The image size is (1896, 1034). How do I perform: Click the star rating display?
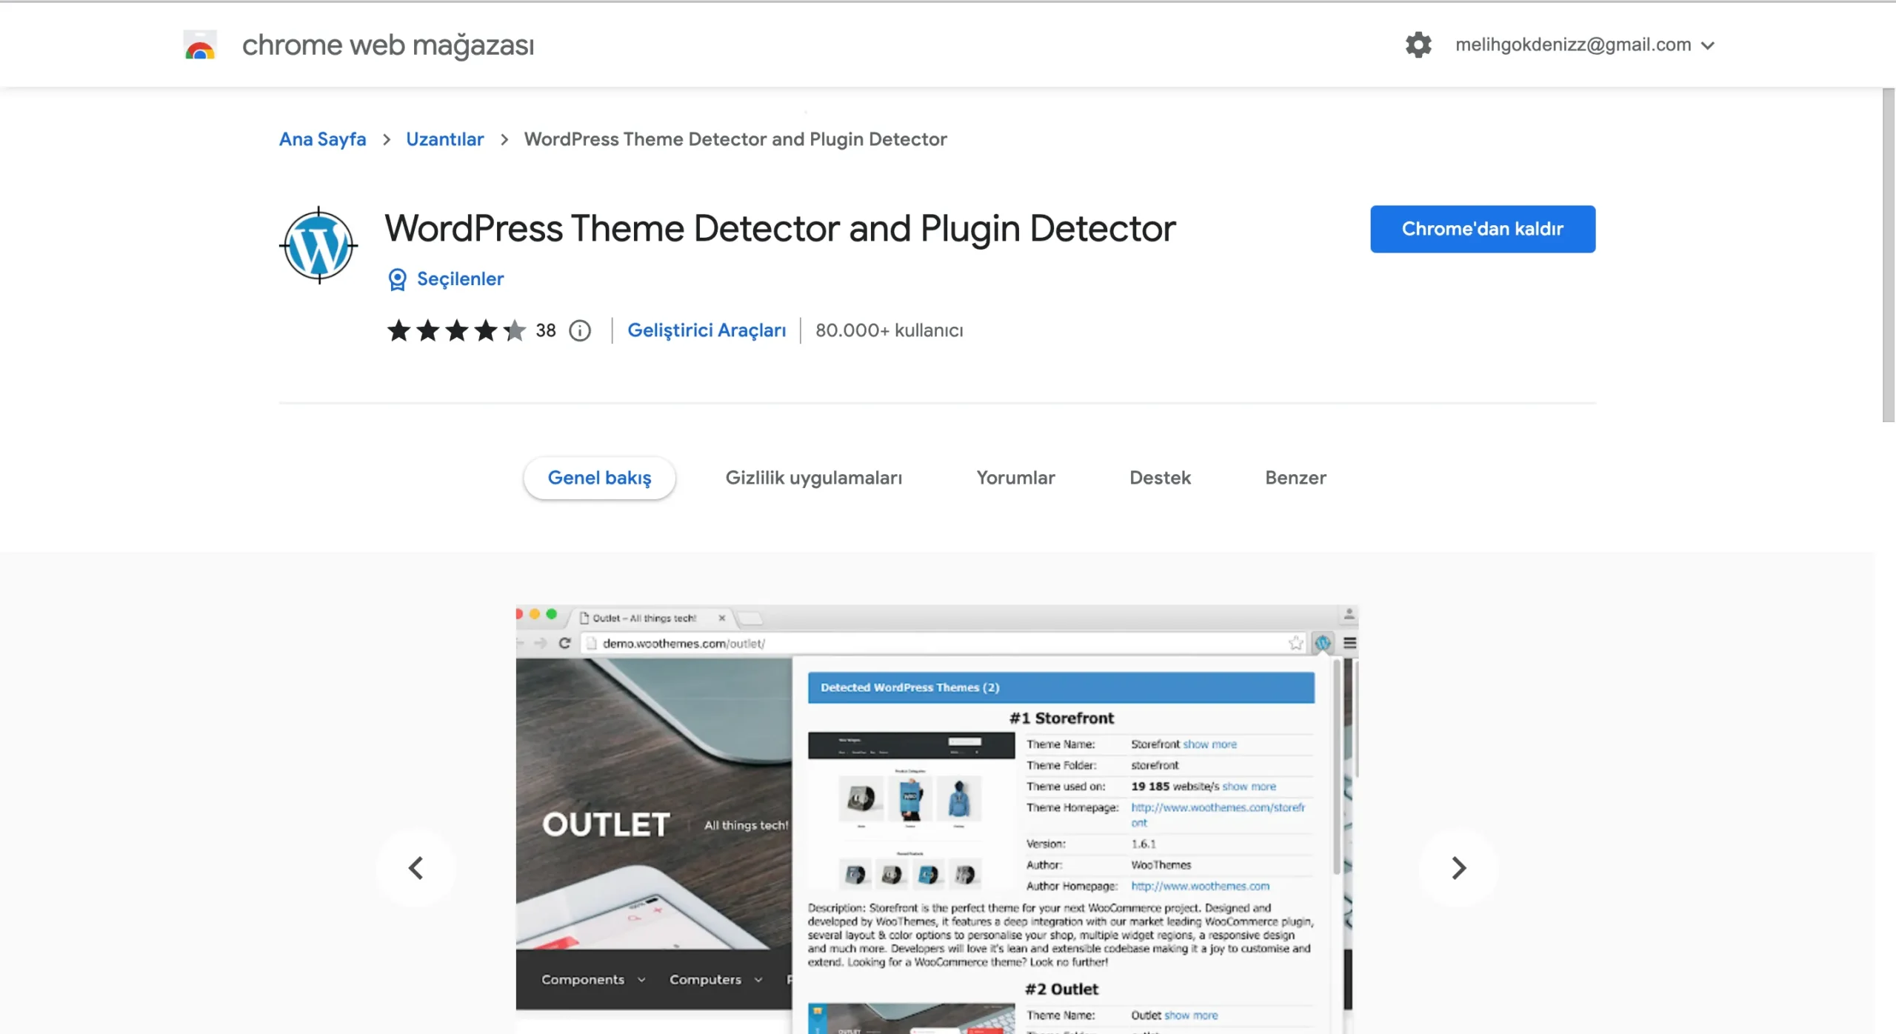(x=456, y=330)
